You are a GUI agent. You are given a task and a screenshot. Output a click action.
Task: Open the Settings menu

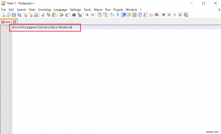pos(75,10)
